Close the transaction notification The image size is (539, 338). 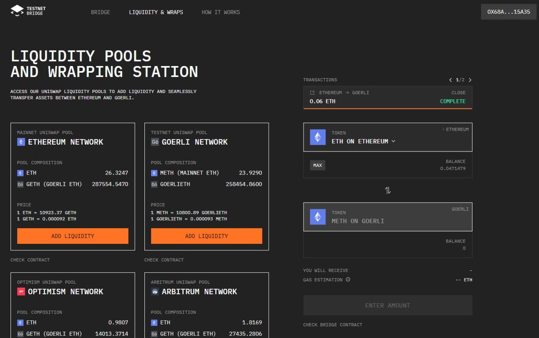(x=459, y=92)
